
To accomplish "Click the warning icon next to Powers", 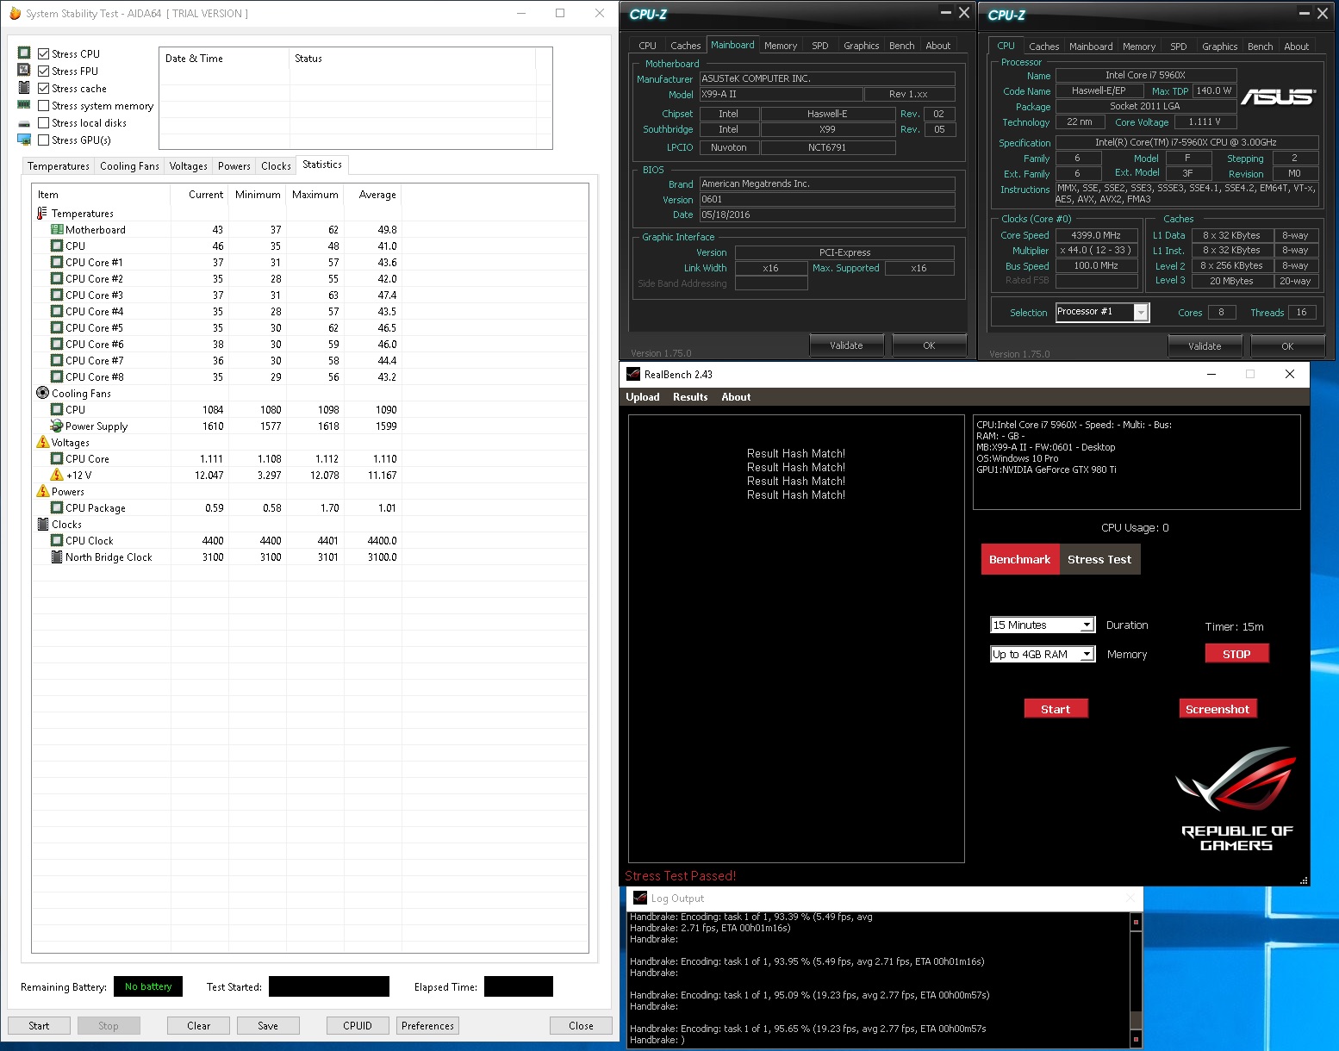I will [x=42, y=491].
